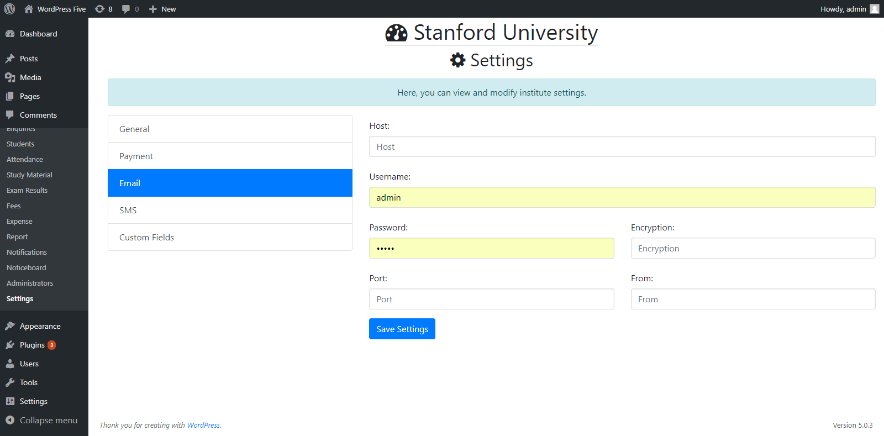Click the Port input field

pyautogui.click(x=492, y=299)
